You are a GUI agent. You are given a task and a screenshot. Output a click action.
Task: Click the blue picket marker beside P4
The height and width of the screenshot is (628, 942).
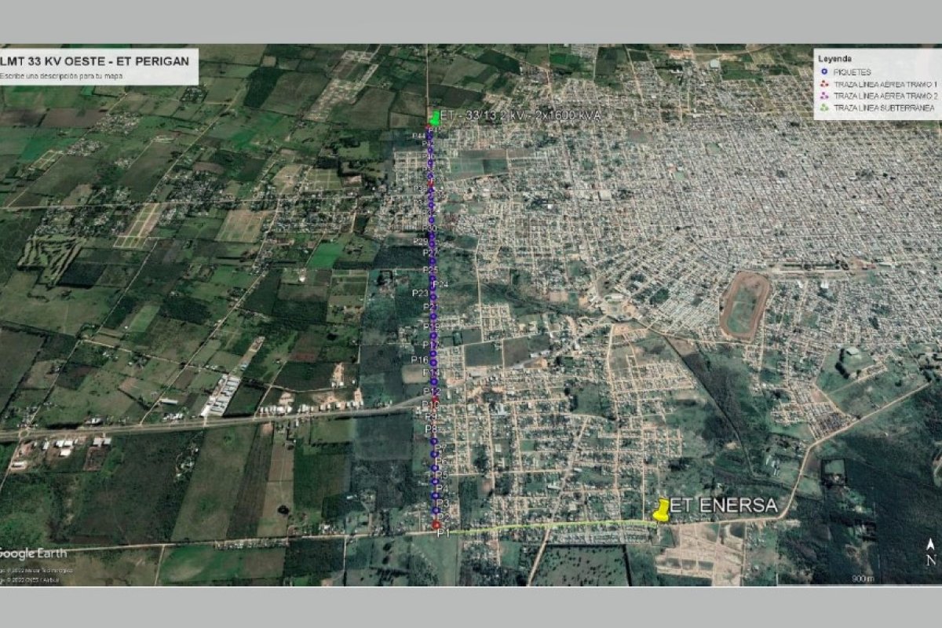[x=436, y=482]
